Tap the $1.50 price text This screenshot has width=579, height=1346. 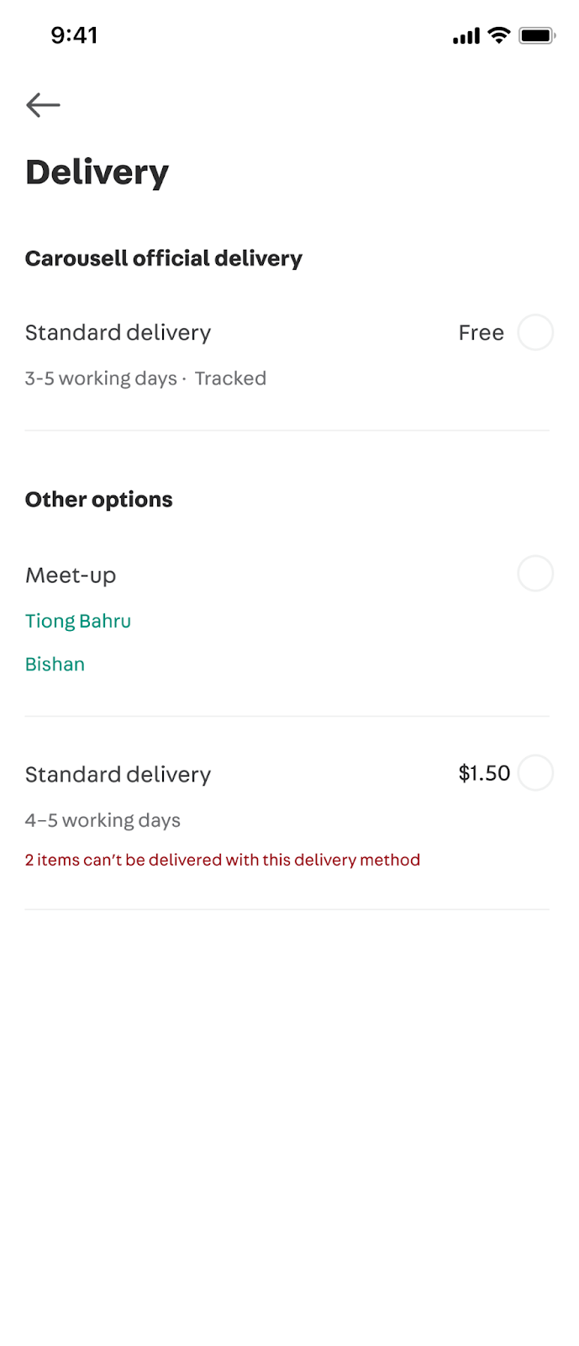(484, 773)
